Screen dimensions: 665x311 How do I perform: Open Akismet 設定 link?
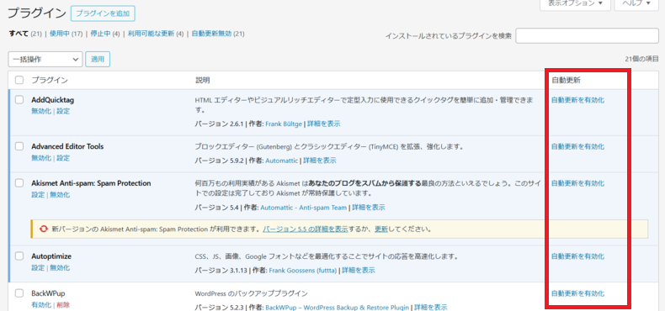pos(38,195)
